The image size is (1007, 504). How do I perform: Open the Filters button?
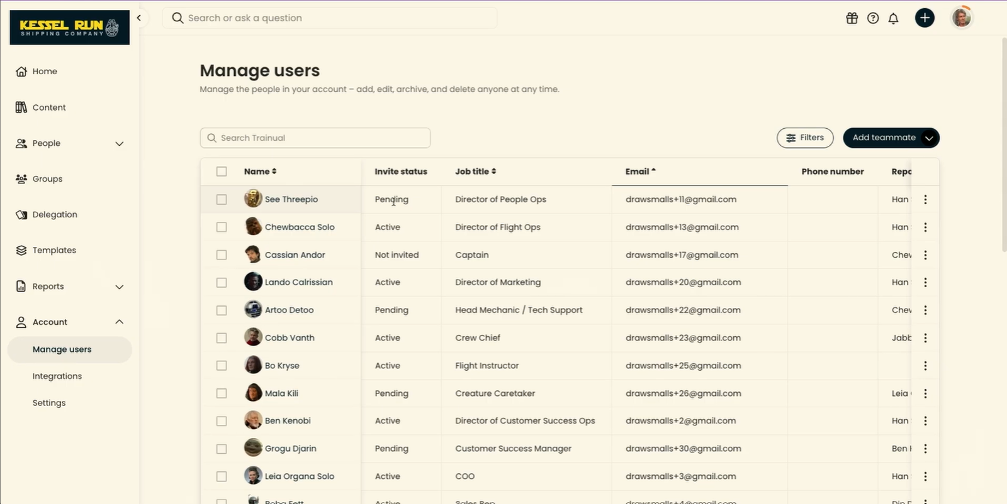point(805,138)
